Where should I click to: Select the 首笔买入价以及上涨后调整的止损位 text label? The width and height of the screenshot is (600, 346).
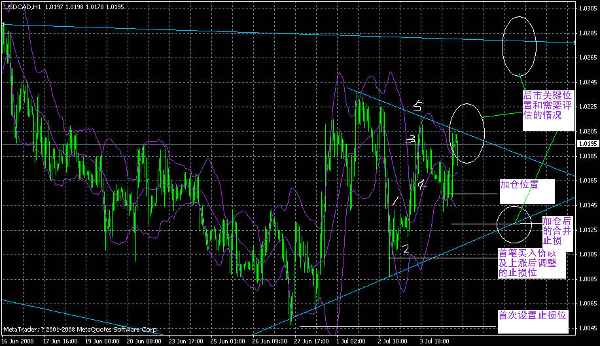coord(531,263)
